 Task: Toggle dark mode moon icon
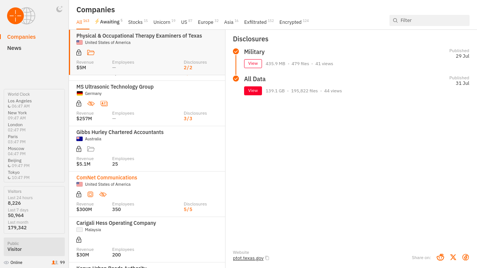pyautogui.click(x=59, y=9)
